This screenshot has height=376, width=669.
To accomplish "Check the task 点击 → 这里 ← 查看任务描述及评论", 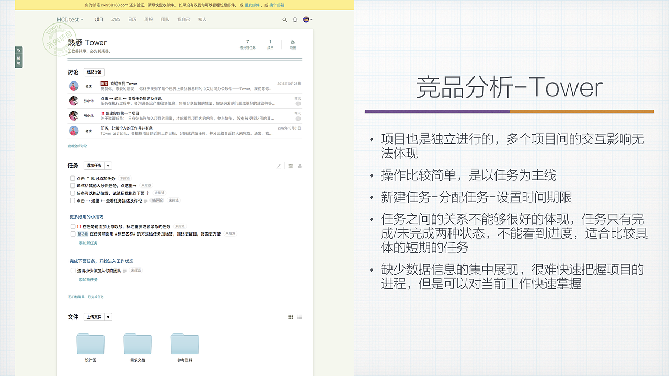I will [73, 201].
